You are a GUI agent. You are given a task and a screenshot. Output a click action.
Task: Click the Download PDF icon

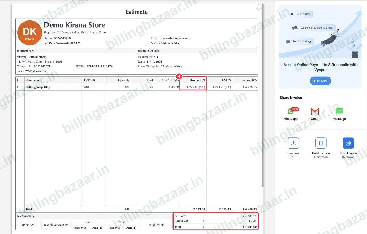coord(293,143)
